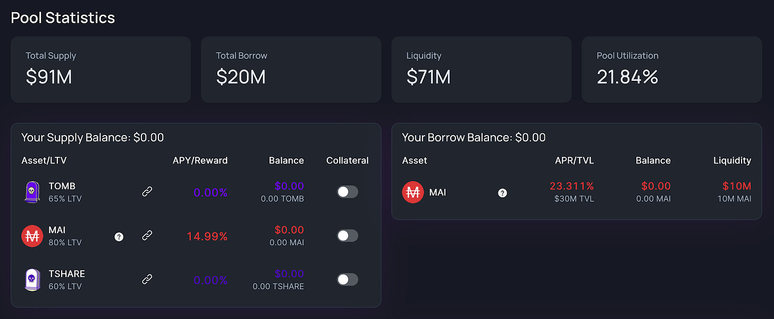Image resolution: width=774 pixels, height=319 pixels.
Task: Click the MAI token icon in borrow table
Action: (413, 192)
